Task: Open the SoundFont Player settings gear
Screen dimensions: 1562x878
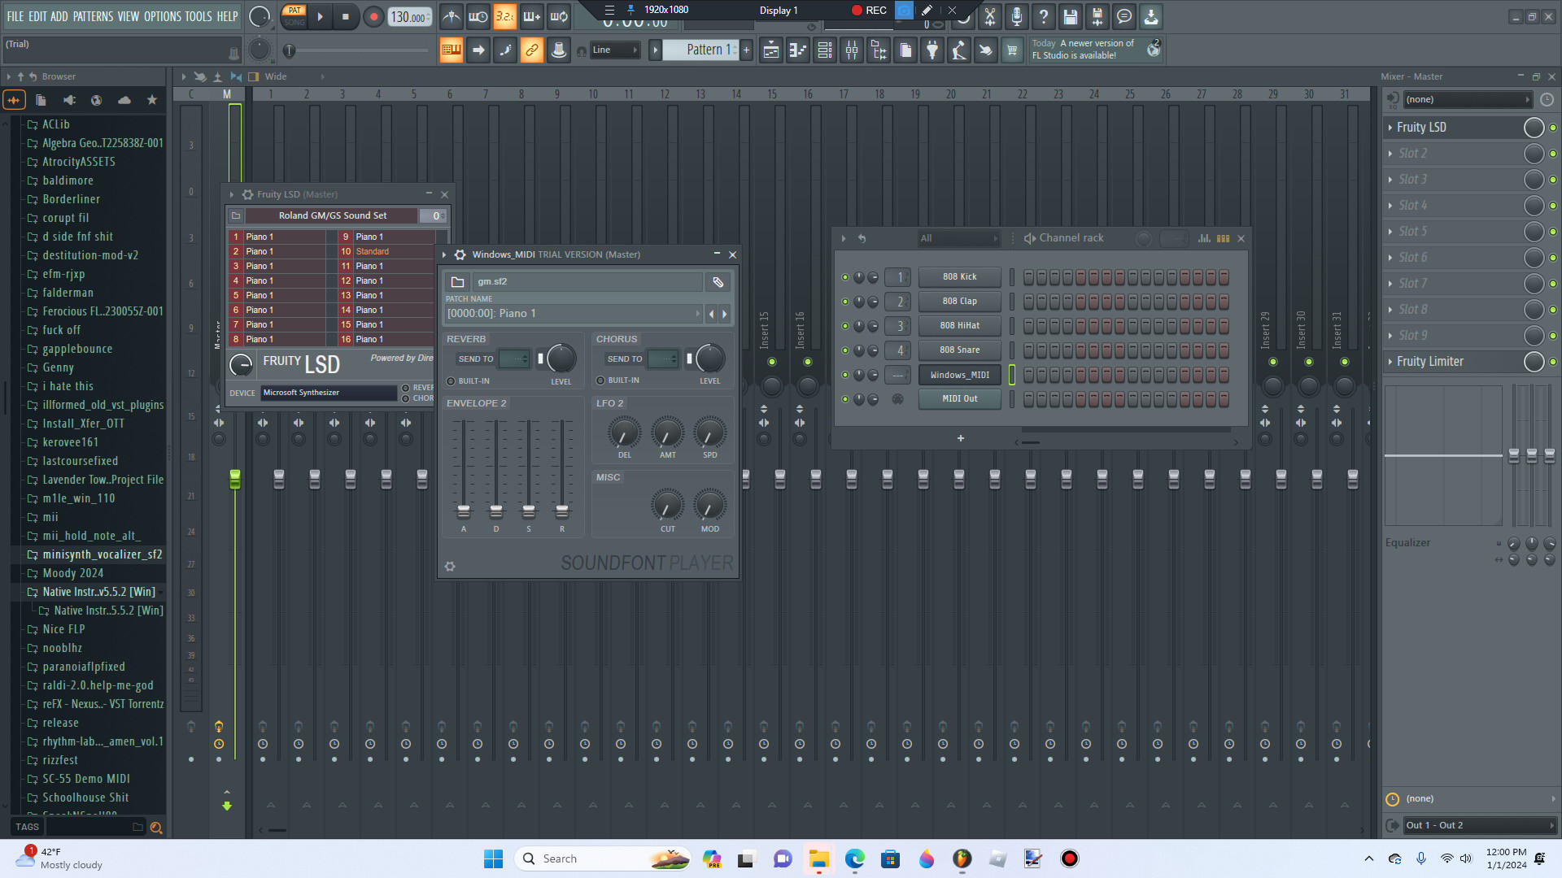Action: click(x=450, y=566)
